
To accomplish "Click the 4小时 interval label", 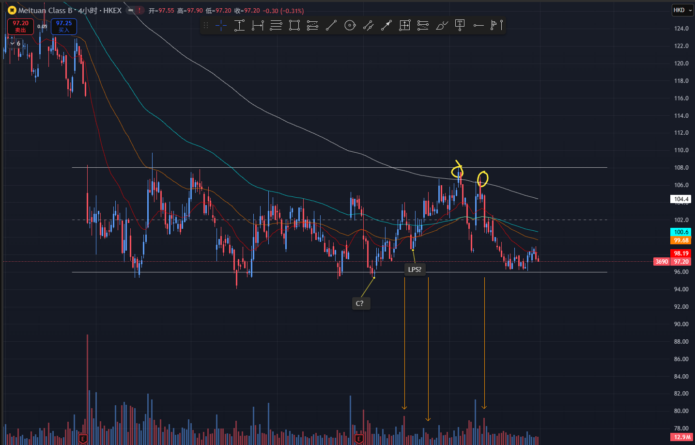I will 87,10.
